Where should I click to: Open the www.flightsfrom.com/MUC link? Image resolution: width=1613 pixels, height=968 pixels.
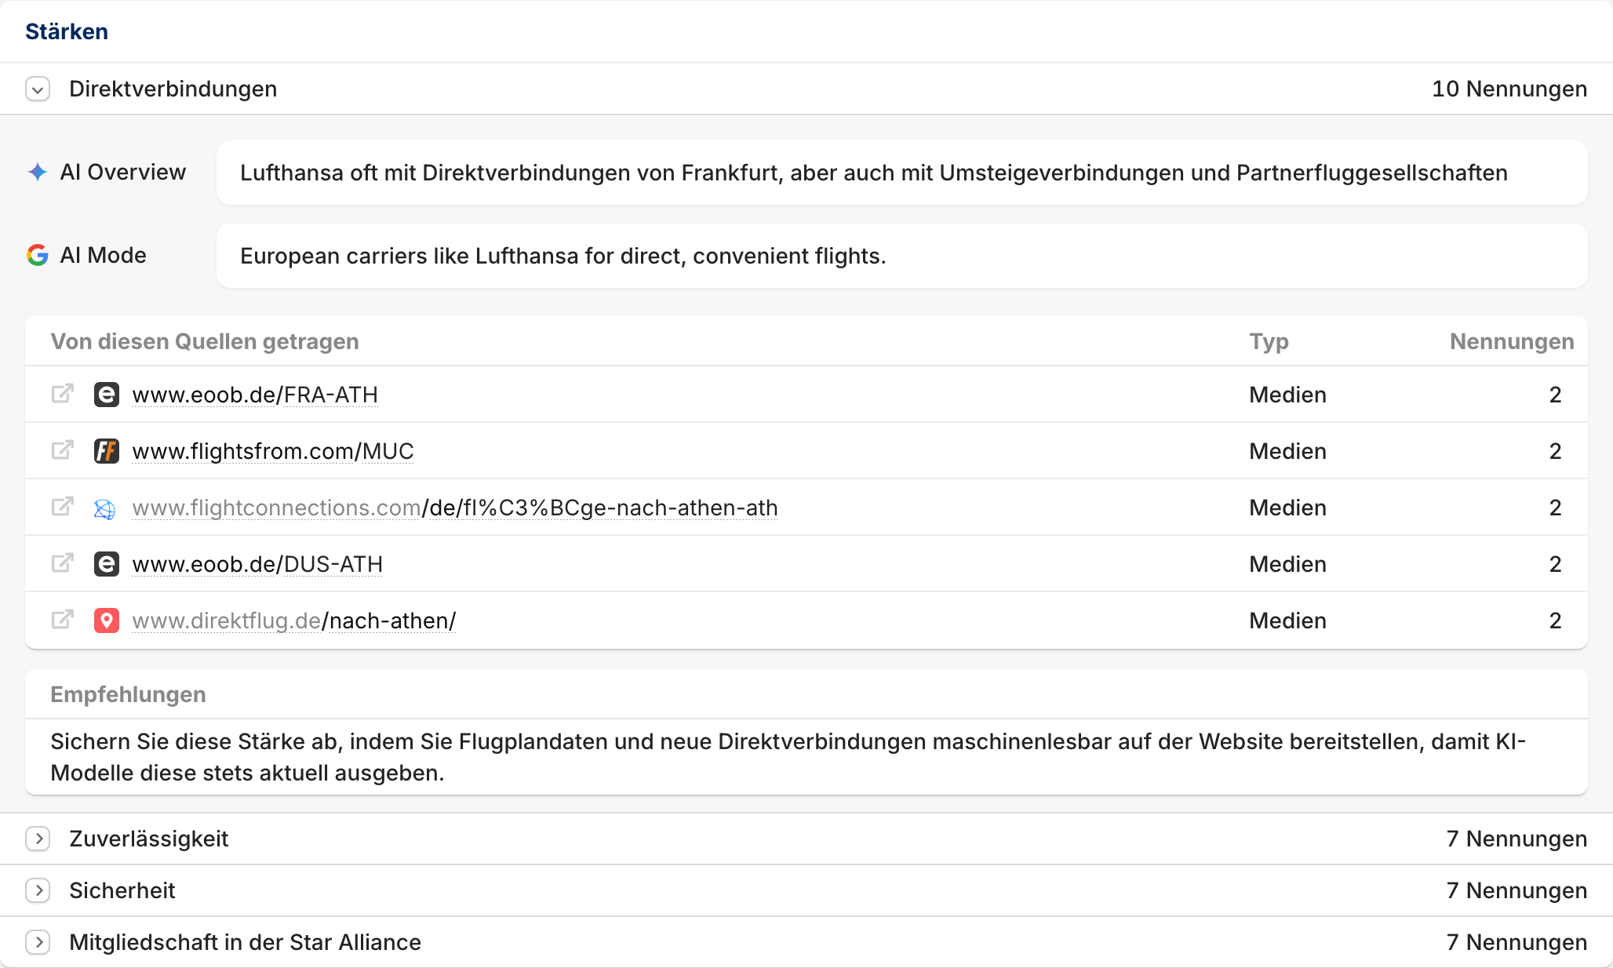pos(273,451)
